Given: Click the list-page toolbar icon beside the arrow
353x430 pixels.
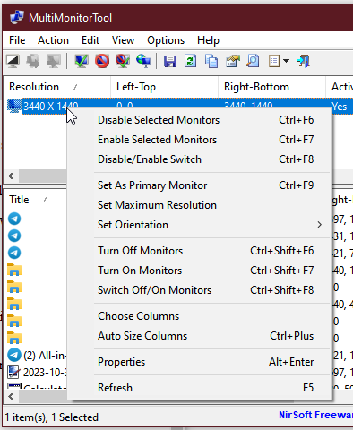Looking at the screenshot, I should [x=274, y=61].
